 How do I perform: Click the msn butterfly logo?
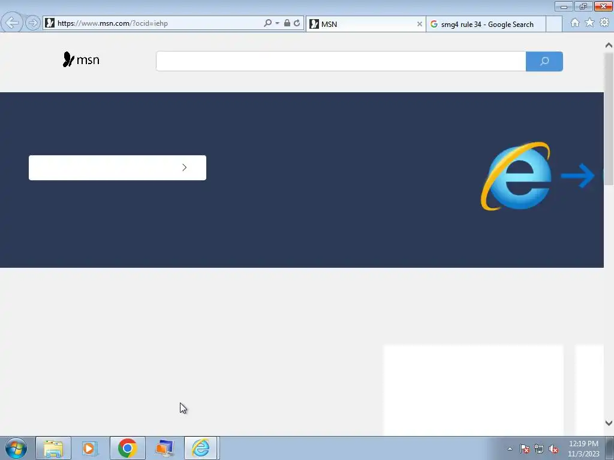coord(81,59)
